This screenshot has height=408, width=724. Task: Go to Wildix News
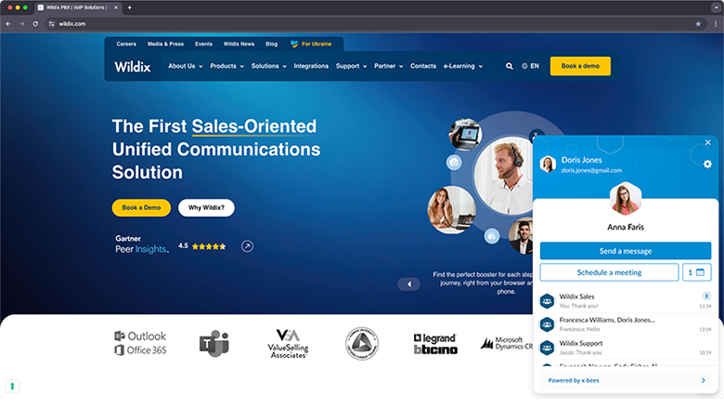pyautogui.click(x=239, y=44)
